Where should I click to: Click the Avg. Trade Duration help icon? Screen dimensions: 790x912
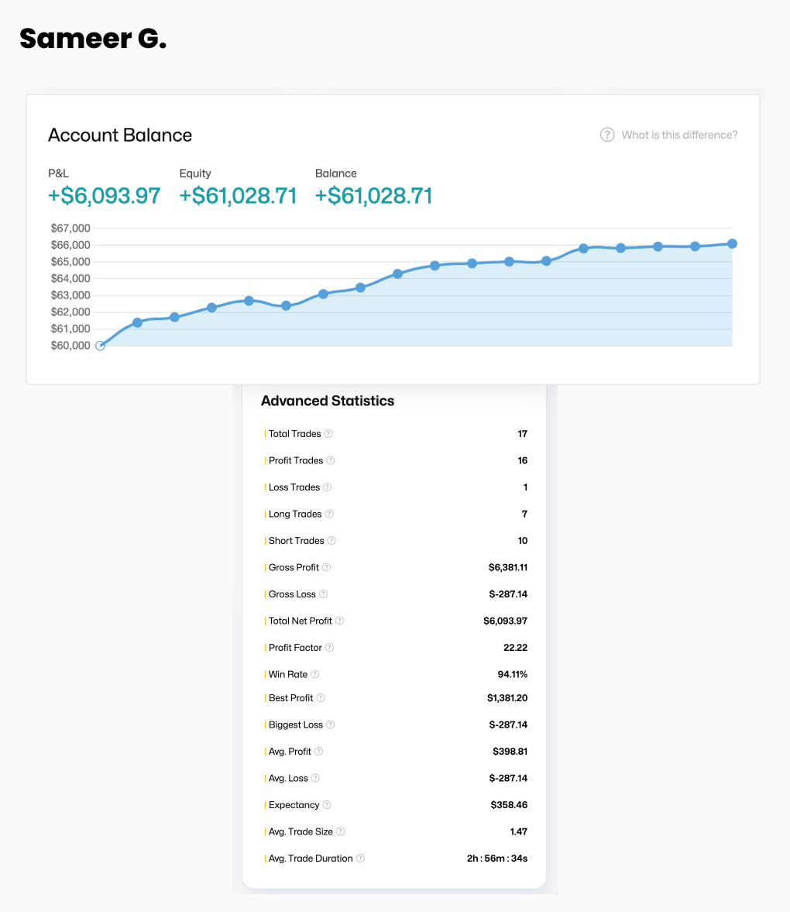pyautogui.click(x=361, y=859)
